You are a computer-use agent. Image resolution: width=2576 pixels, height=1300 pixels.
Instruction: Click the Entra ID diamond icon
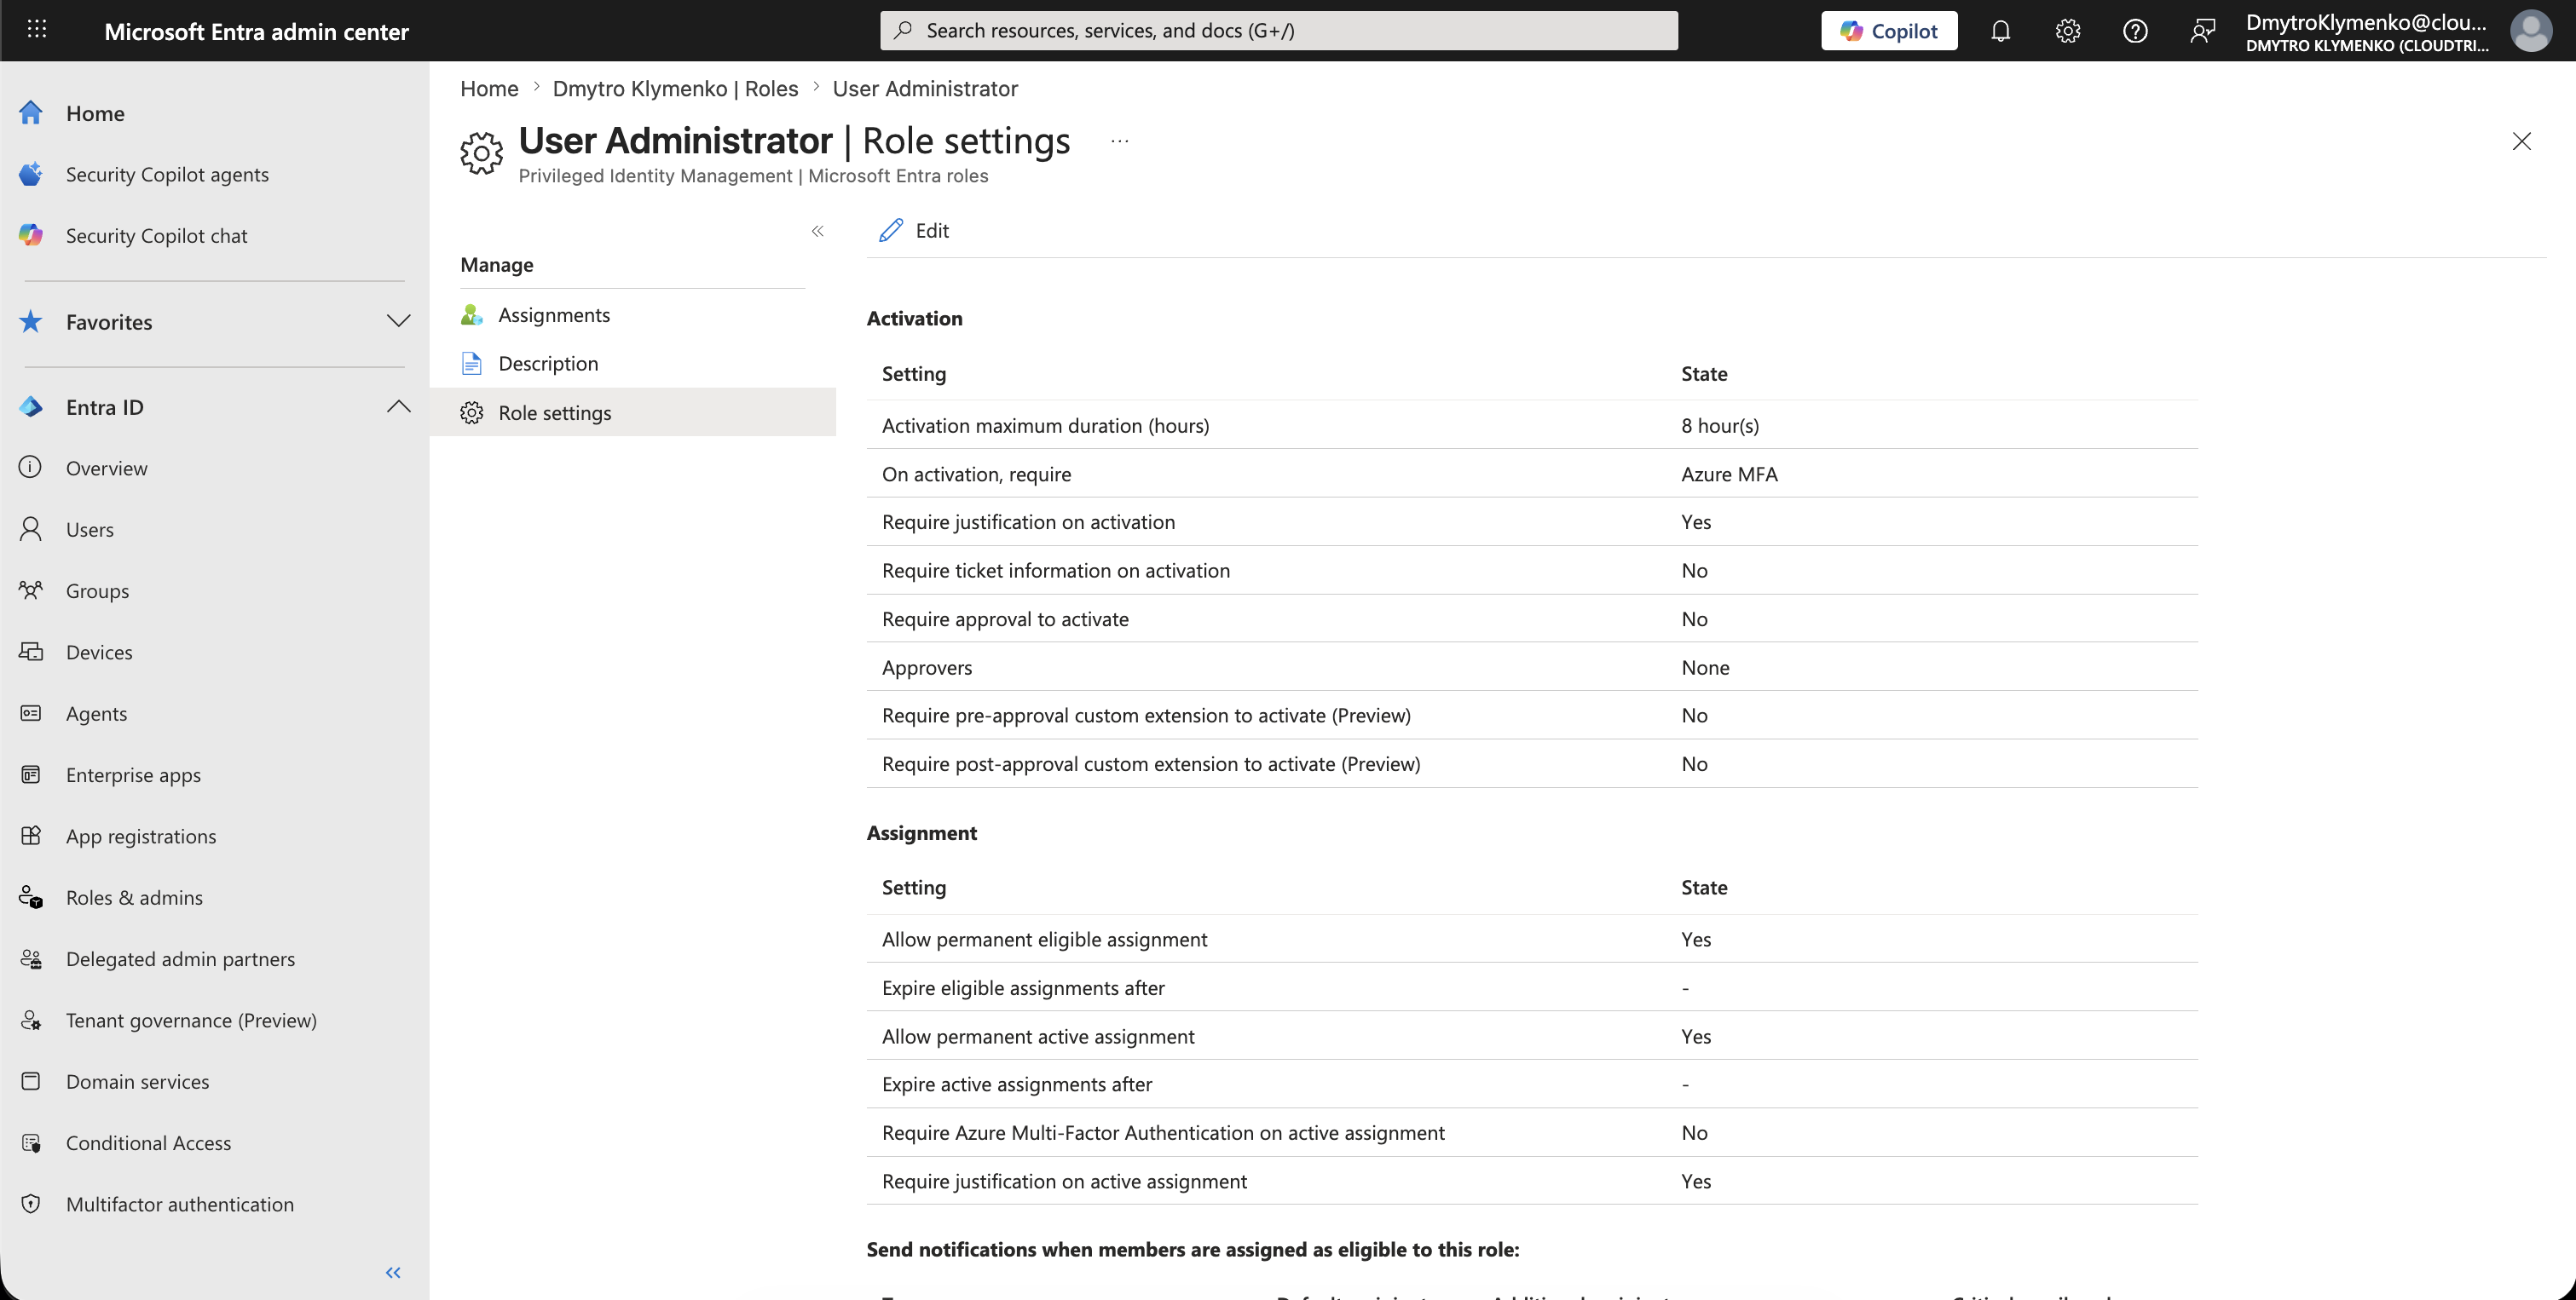(x=31, y=406)
